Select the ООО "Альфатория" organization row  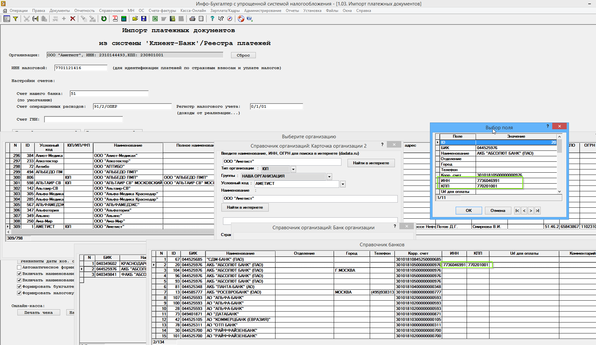(x=110, y=210)
